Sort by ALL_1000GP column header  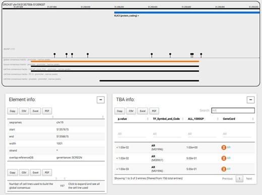tap(202, 119)
